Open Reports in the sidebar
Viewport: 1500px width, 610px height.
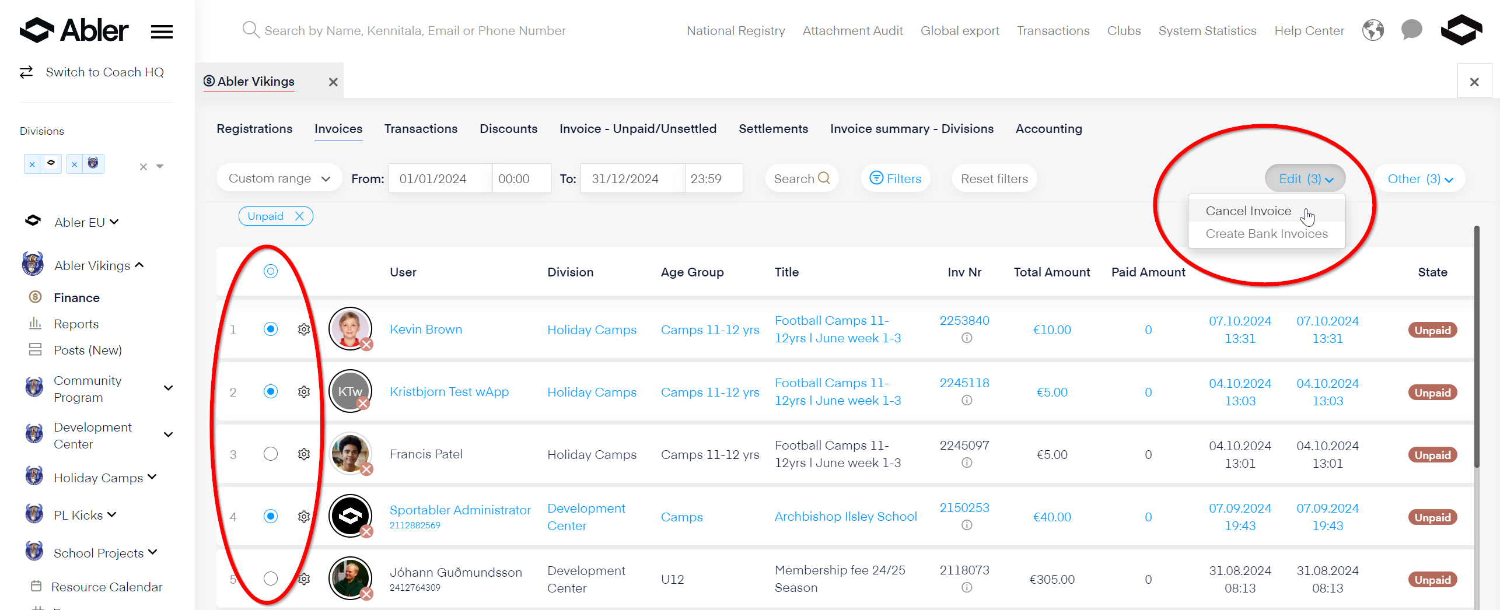pos(76,324)
